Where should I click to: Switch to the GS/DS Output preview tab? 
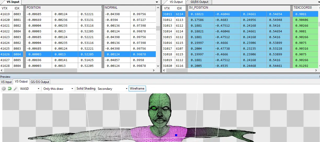(x=40, y=82)
